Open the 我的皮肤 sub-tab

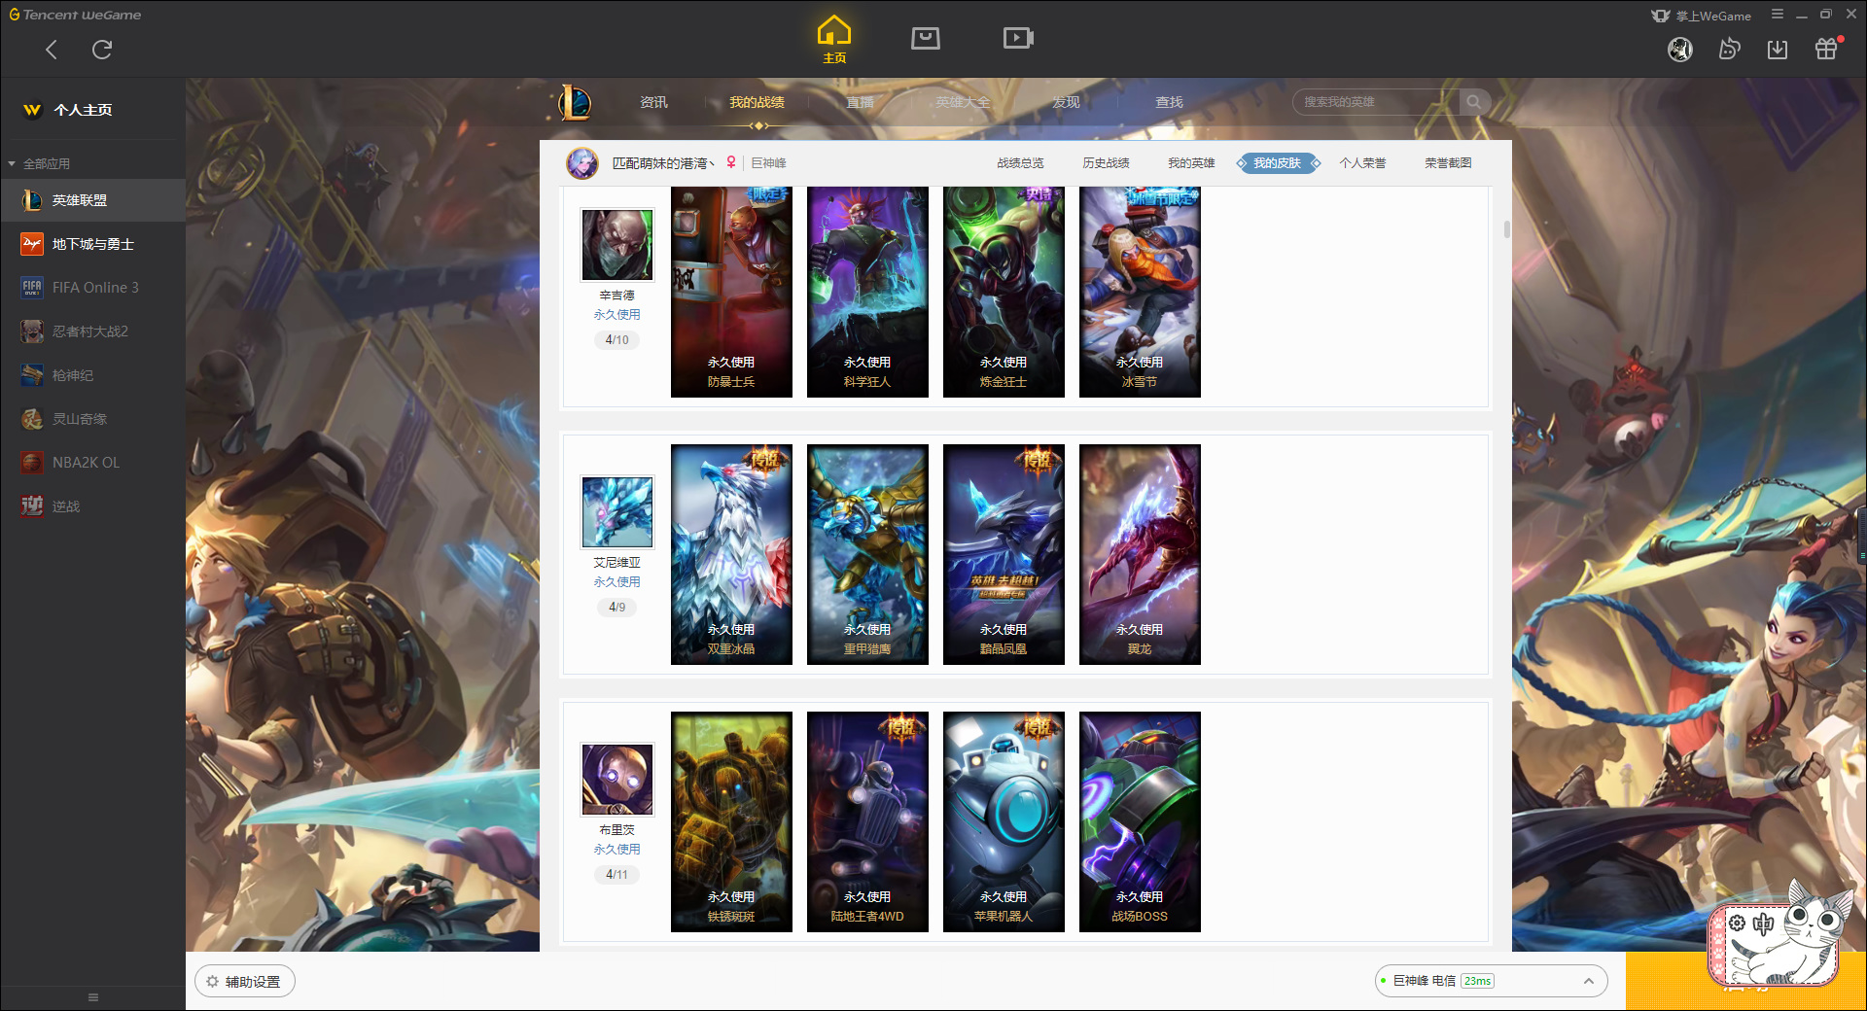(x=1278, y=163)
